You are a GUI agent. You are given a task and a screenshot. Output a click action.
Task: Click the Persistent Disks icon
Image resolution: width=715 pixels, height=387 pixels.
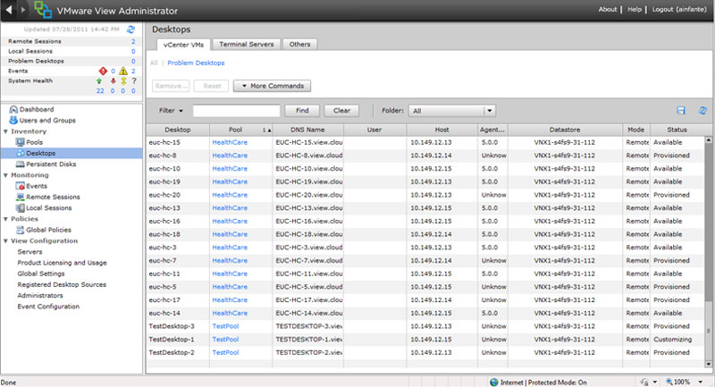pos(20,164)
